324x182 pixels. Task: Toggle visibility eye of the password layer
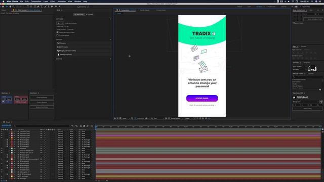[x=2, y=148]
